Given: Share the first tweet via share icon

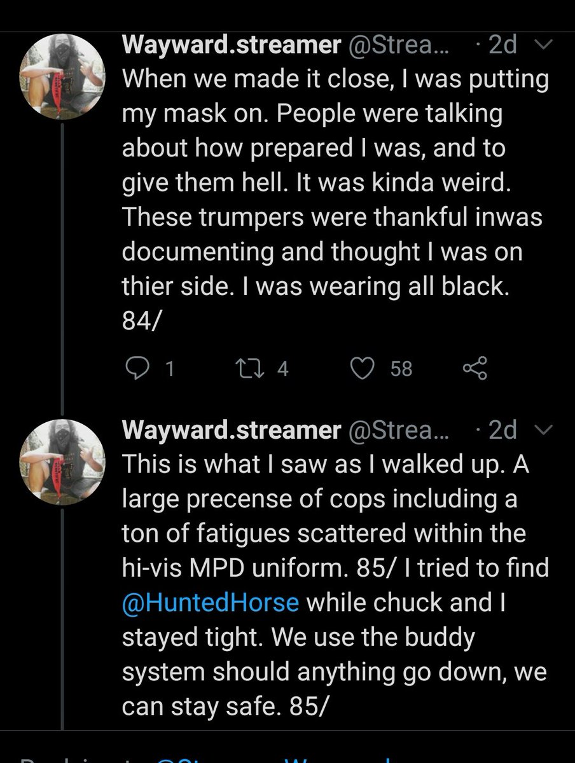Looking at the screenshot, I should click(x=473, y=368).
